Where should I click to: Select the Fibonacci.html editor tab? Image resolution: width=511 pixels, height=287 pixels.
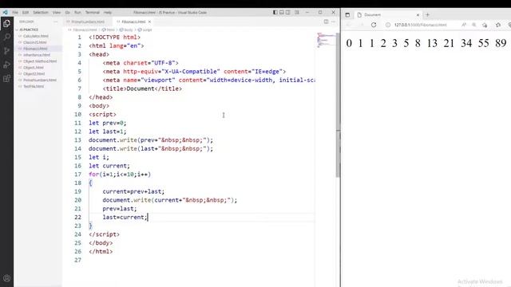pyautogui.click(x=133, y=22)
